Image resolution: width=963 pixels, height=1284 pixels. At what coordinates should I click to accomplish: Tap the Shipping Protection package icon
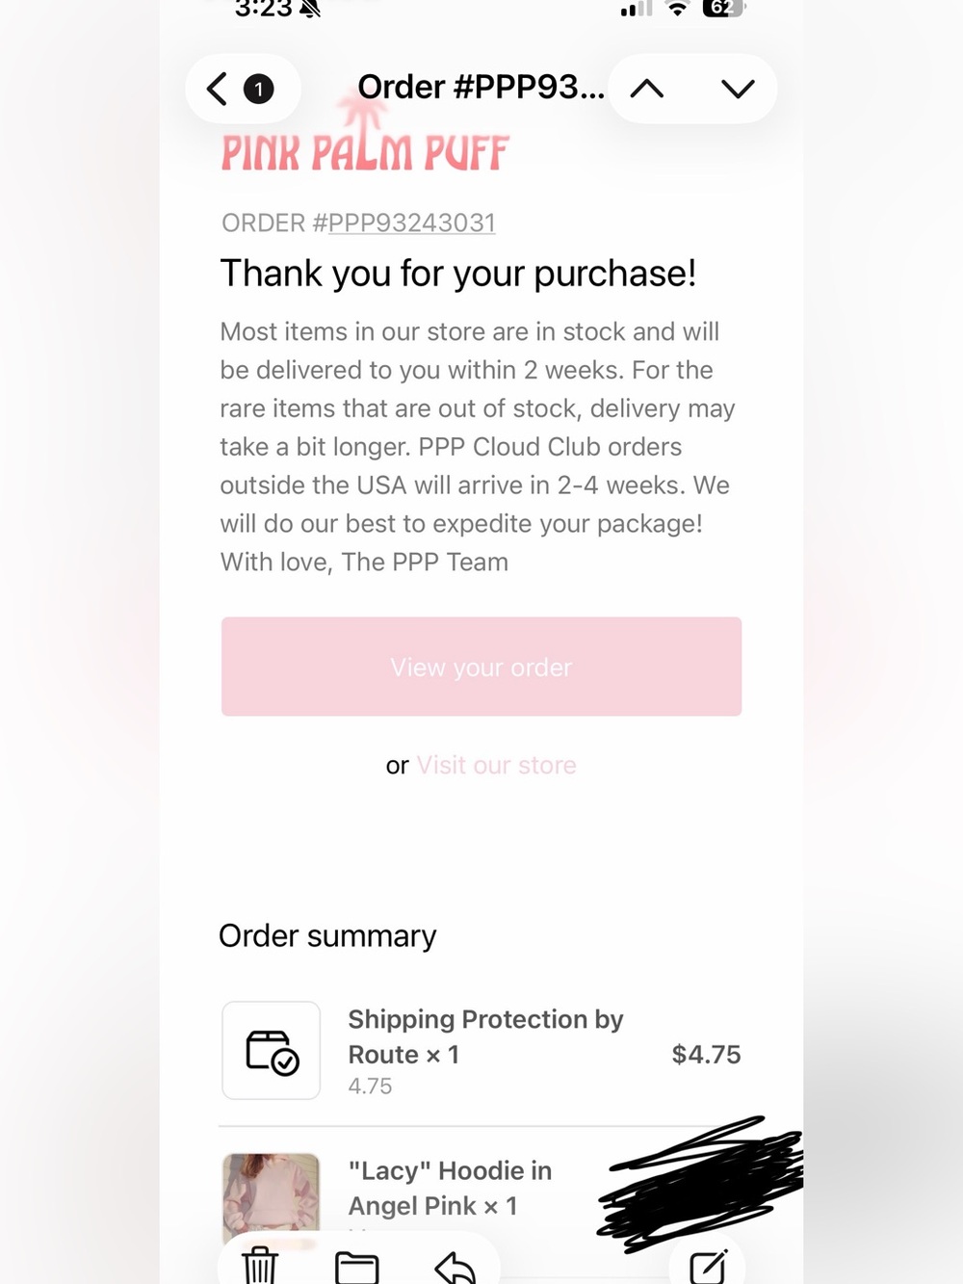[272, 1050]
